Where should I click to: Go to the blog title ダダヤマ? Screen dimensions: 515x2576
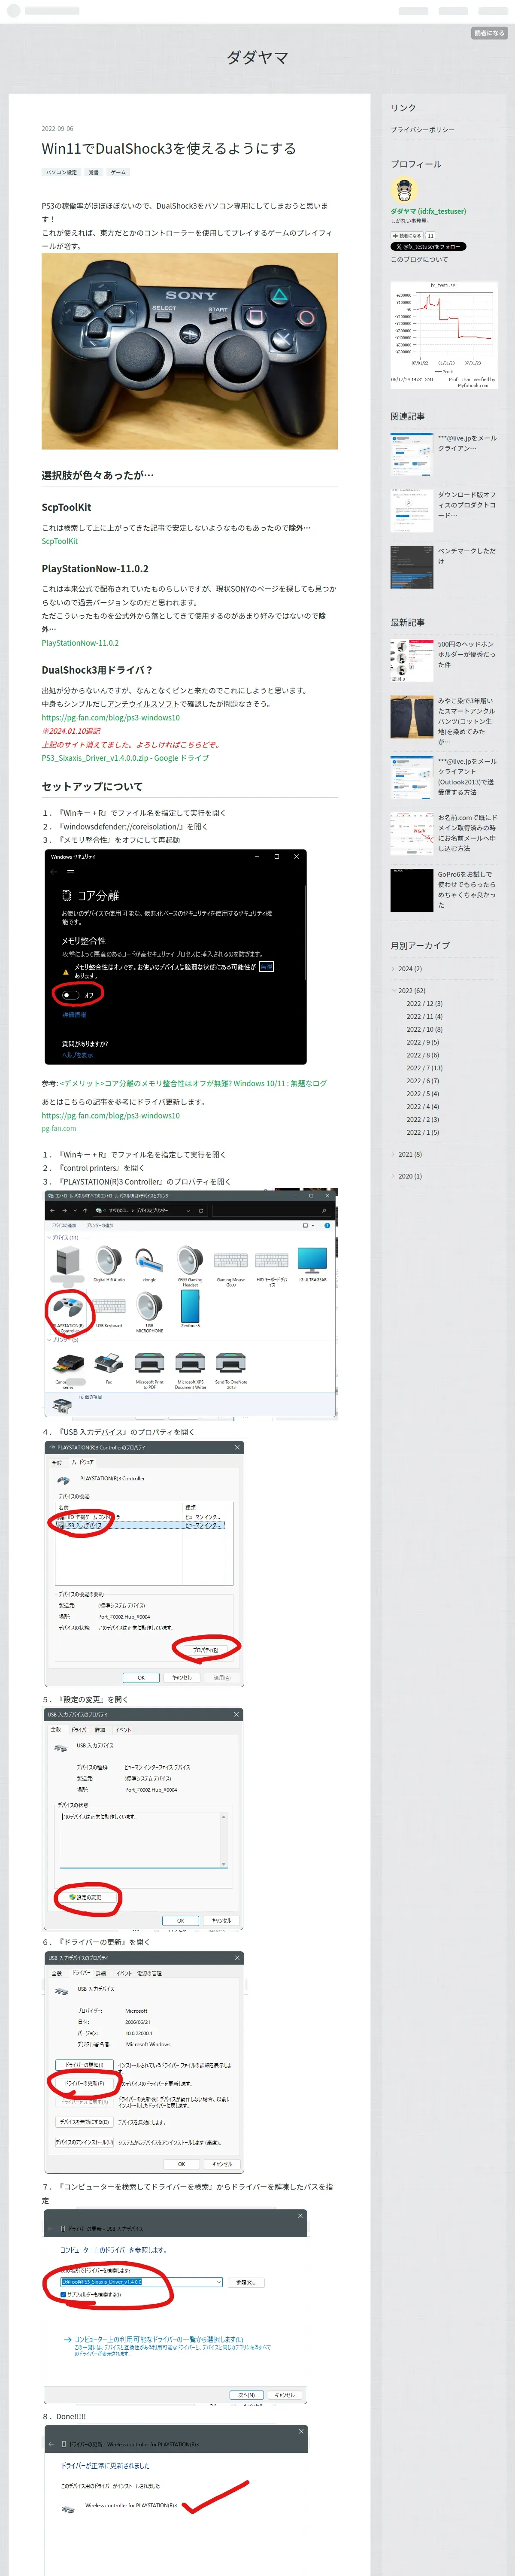point(257,58)
